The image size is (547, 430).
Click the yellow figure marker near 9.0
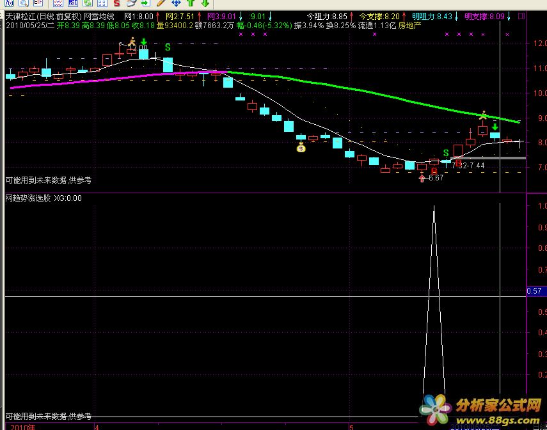tap(483, 115)
